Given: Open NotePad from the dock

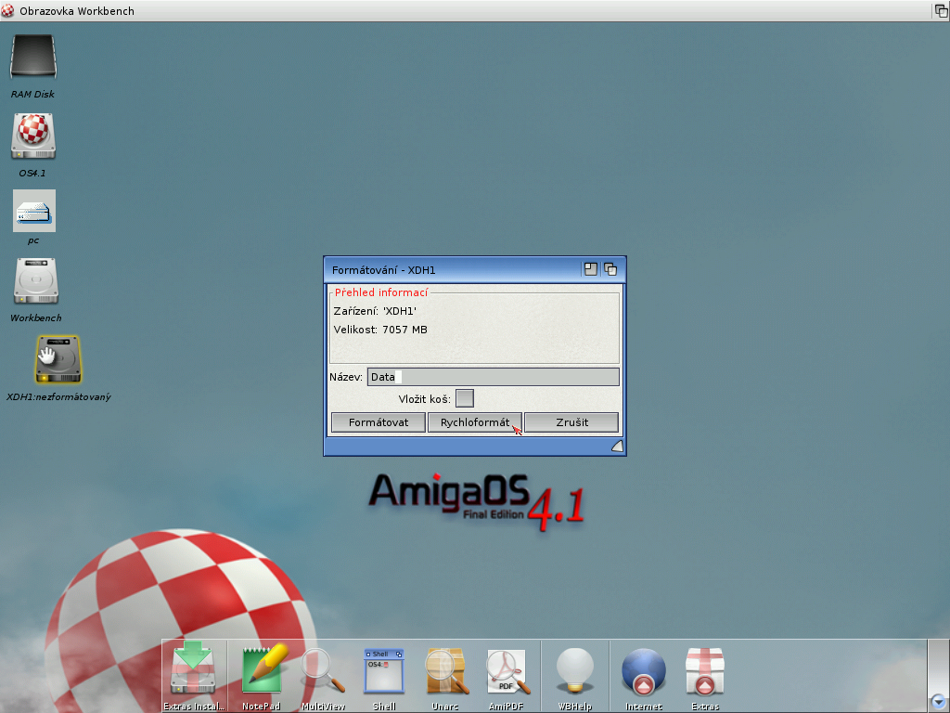Looking at the screenshot, I should point(261,671).
